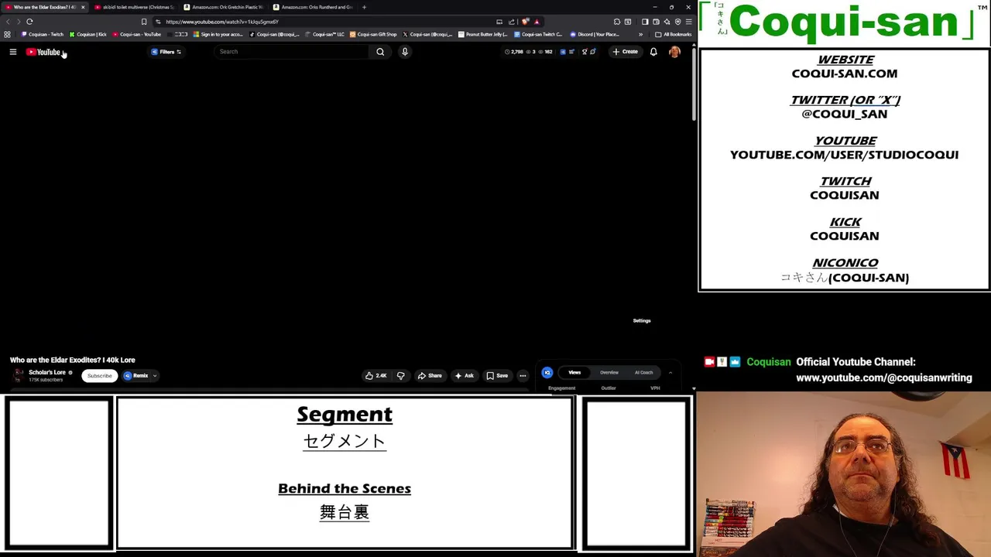Click the video title Who are the Eldar Exodites
The image size is (991, 557).
(x=73, y=360)
